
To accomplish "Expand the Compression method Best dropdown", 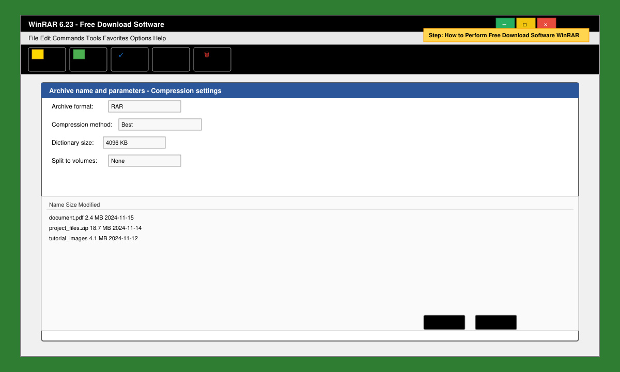I will click(x=160, y=125).
